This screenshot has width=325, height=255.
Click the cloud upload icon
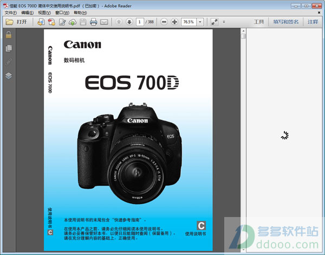pos(73,22)
